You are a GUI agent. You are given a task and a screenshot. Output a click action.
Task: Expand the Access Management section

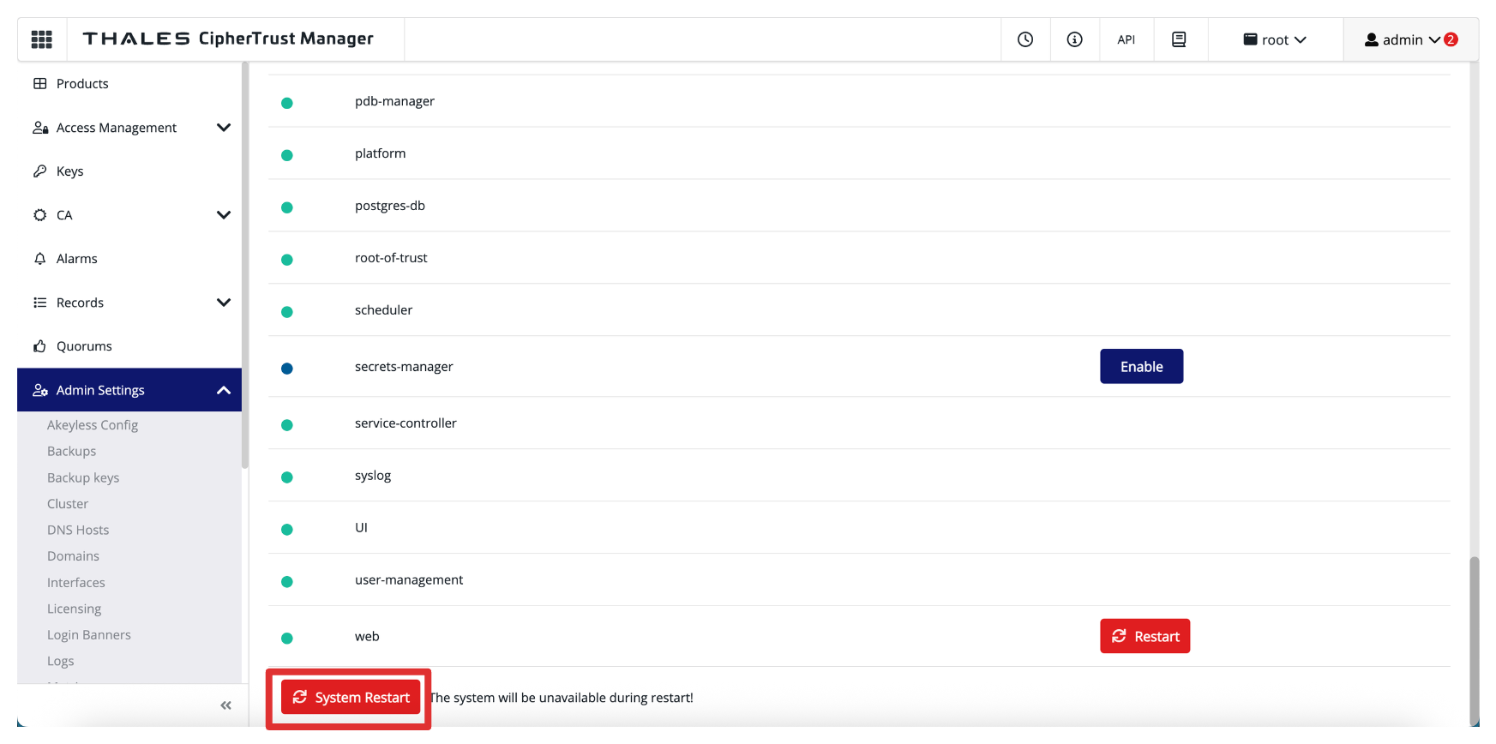pyautogui.click(x=224, y=128)
